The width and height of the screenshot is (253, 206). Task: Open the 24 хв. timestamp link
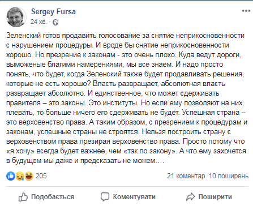tap(38, 22)
